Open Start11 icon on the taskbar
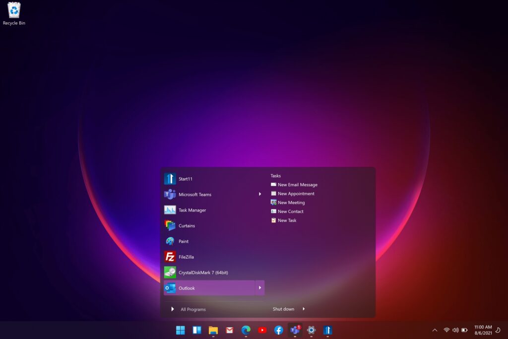This screenshot has height=339, width=508. pos(327,330)
